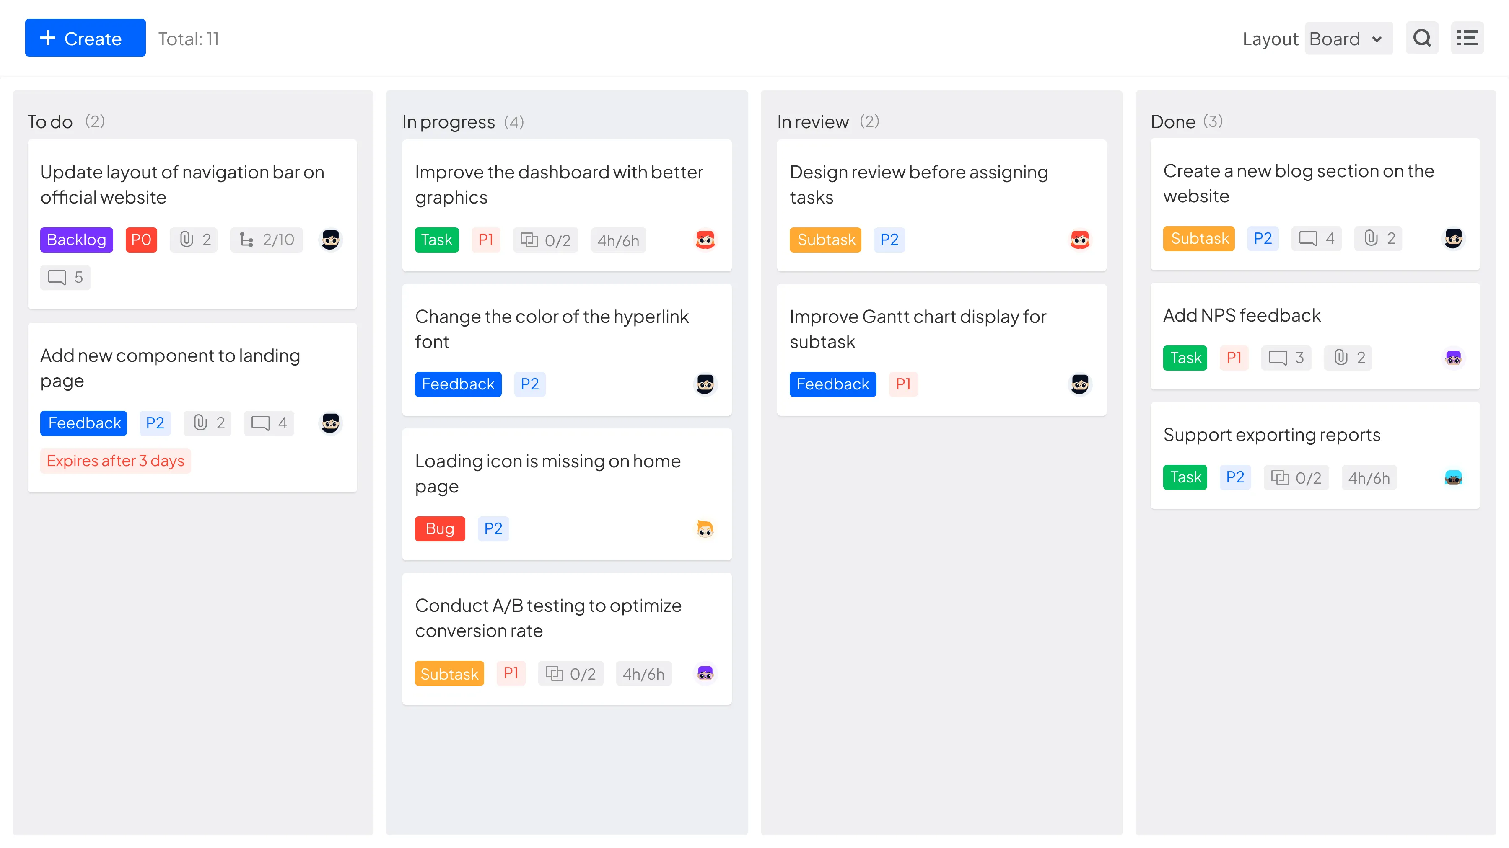Screen dimensions: 1509x848
Task: Click the In review column header
Action: click(812, 122)
